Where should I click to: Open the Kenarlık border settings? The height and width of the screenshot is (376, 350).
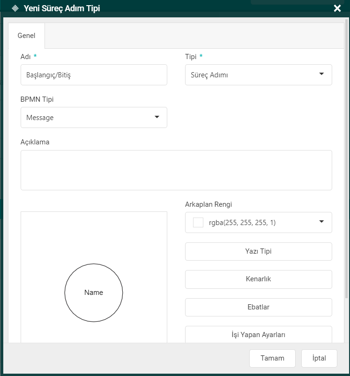coord(259,279)
